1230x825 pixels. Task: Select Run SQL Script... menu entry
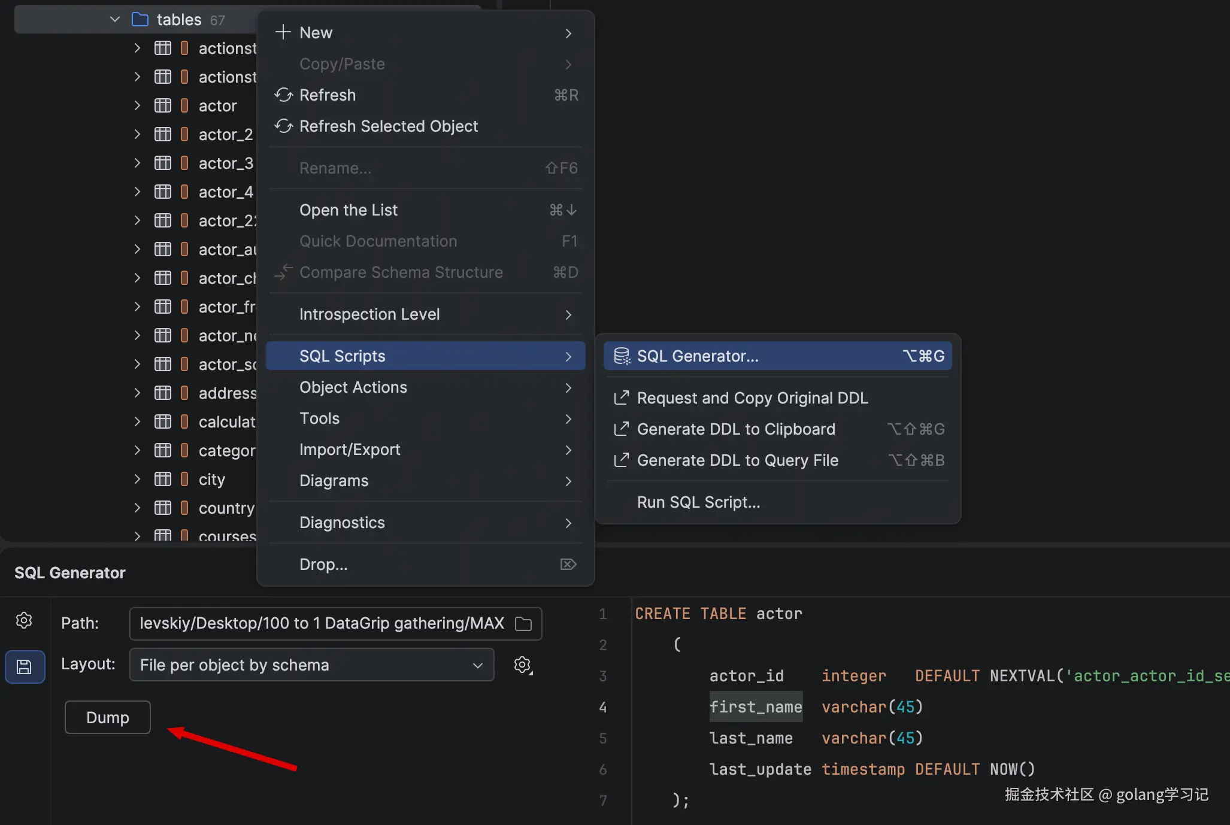click(698, 502)
